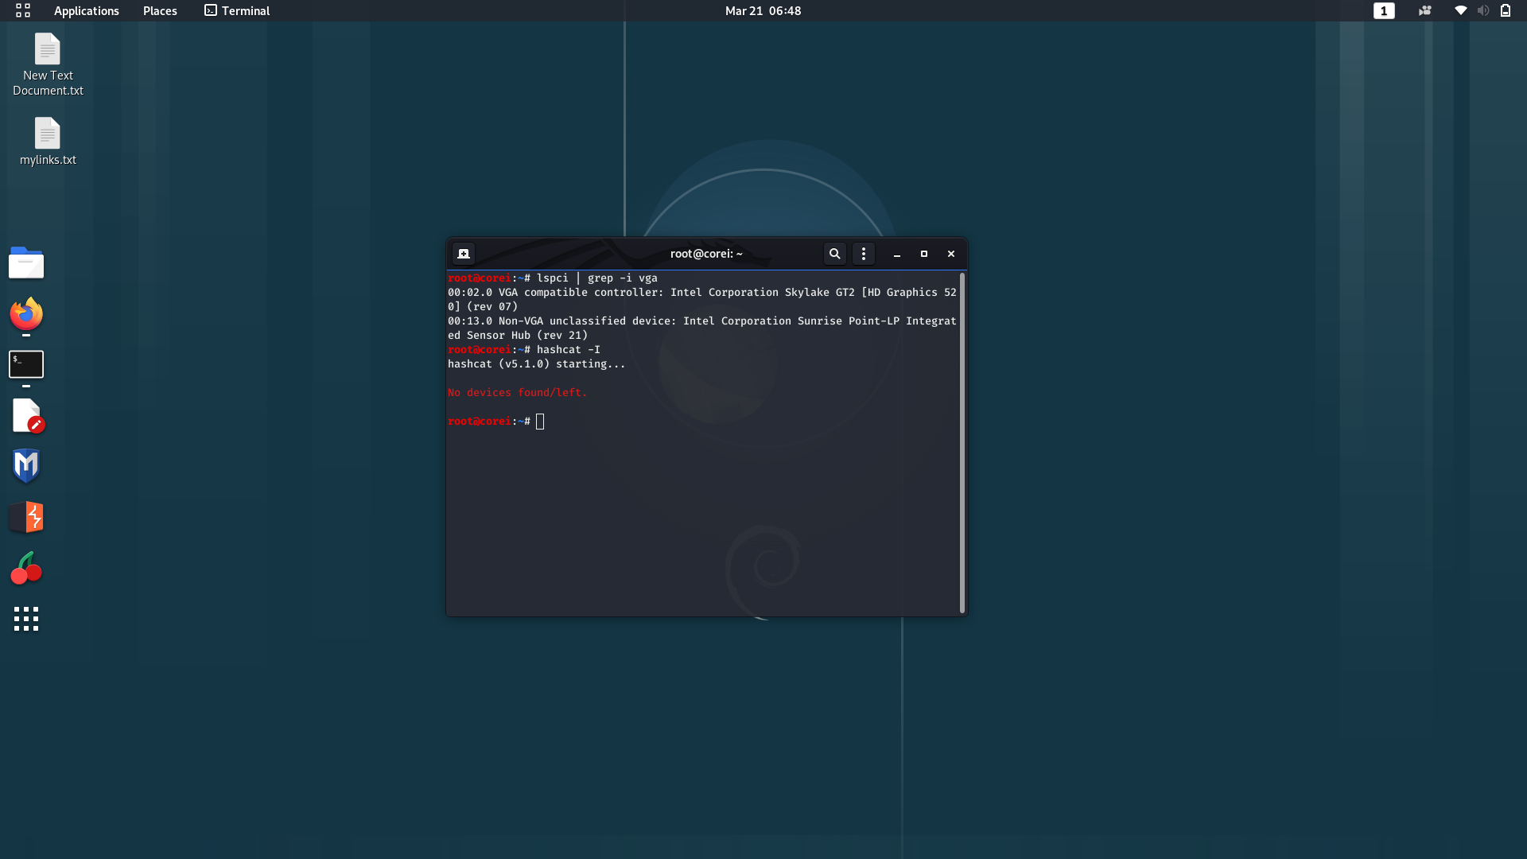1527x859 pixels.
Task: Open a new terminal tab
Action: 464,254
